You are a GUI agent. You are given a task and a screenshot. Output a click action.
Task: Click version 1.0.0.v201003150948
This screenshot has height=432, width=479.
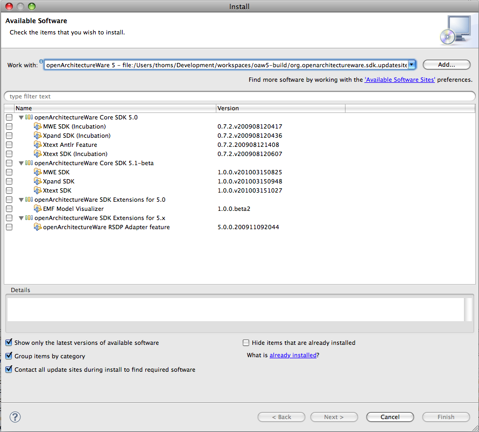click(250, 181)
